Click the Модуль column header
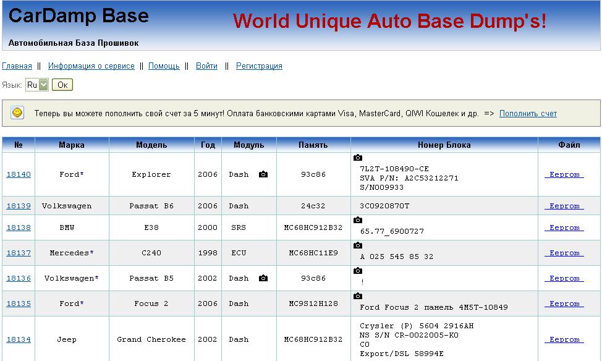 (x=249, y=145)
